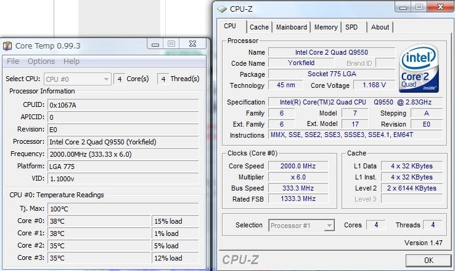455x271 pixels.
Task: Click the OK button in CPU-Z
Action: click(x=428, y=261)
